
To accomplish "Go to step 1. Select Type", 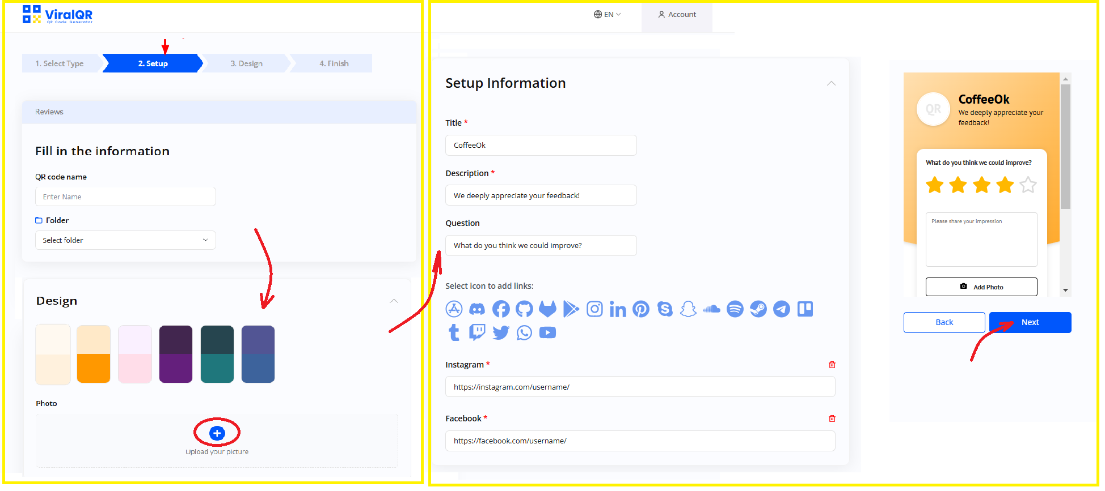I will tap(60, 63).
